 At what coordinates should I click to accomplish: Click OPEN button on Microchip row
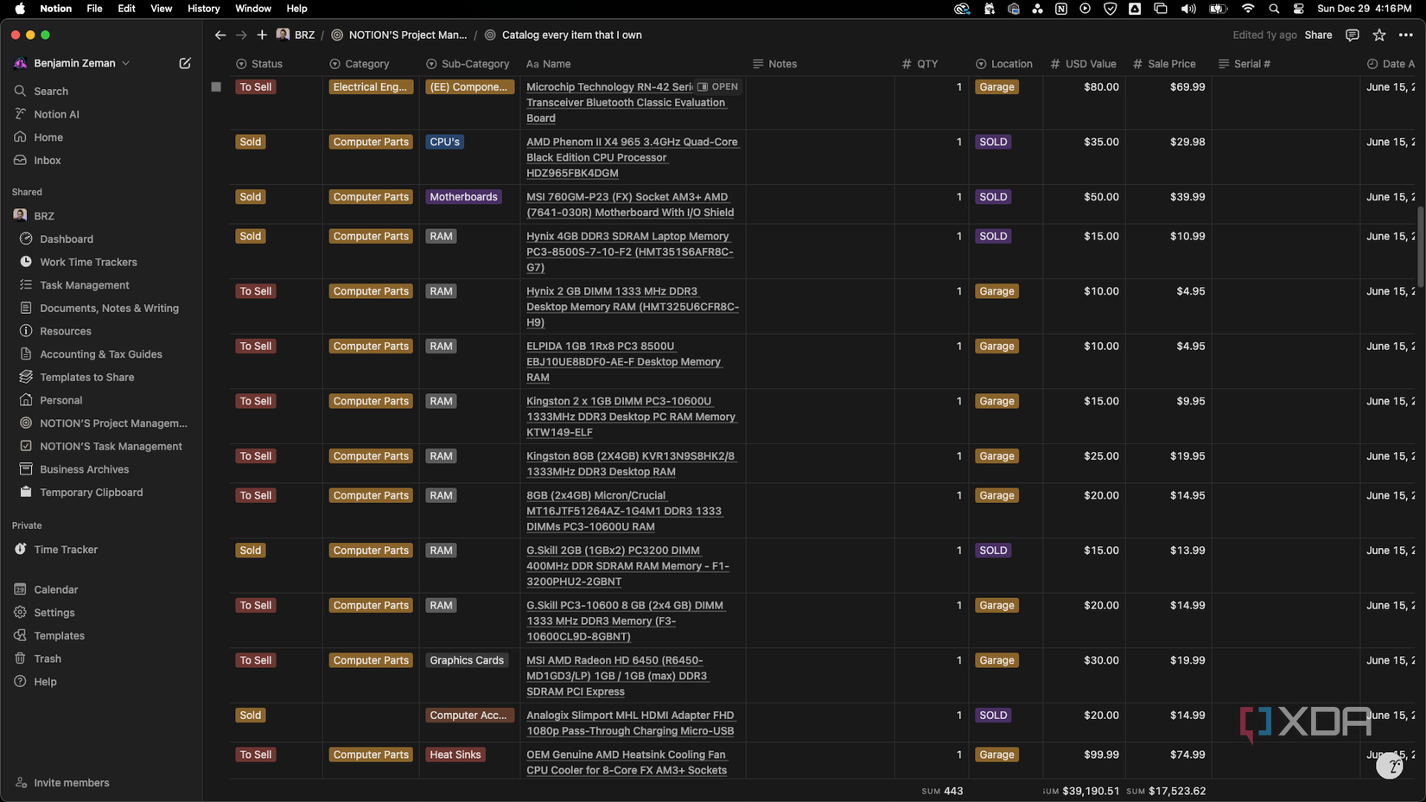(x=717, y=87)
